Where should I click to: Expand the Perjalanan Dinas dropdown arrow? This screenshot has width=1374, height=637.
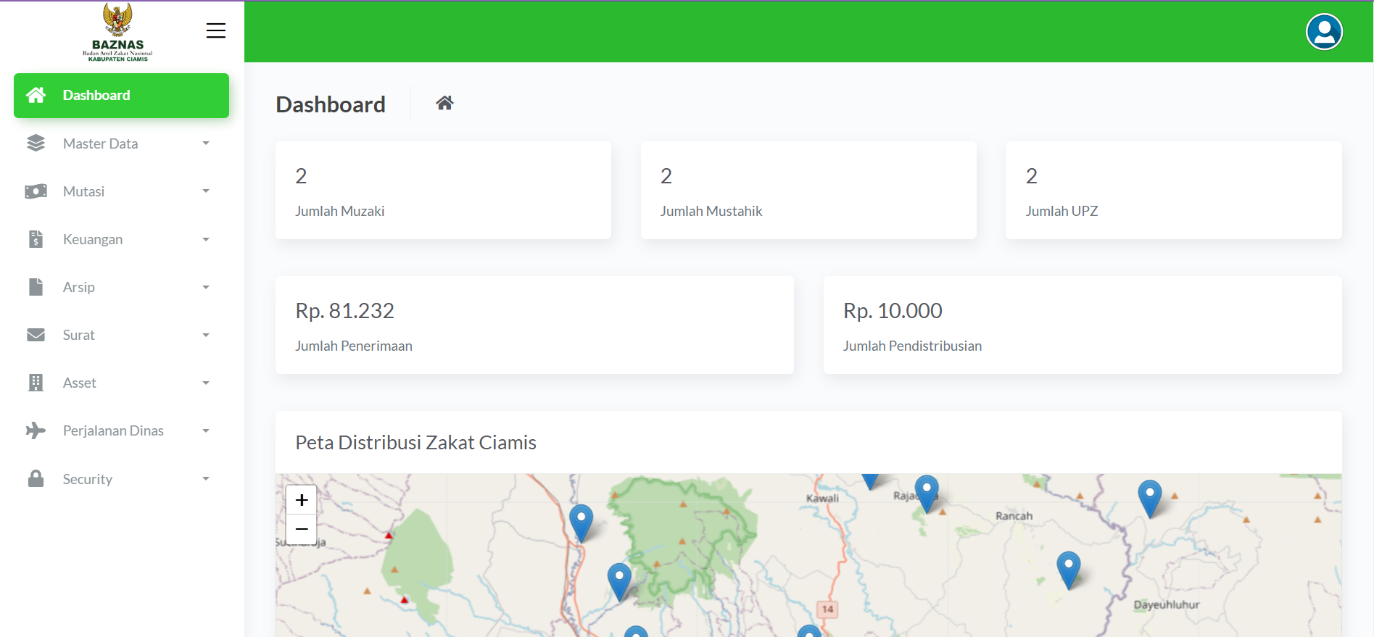(206, 430)
